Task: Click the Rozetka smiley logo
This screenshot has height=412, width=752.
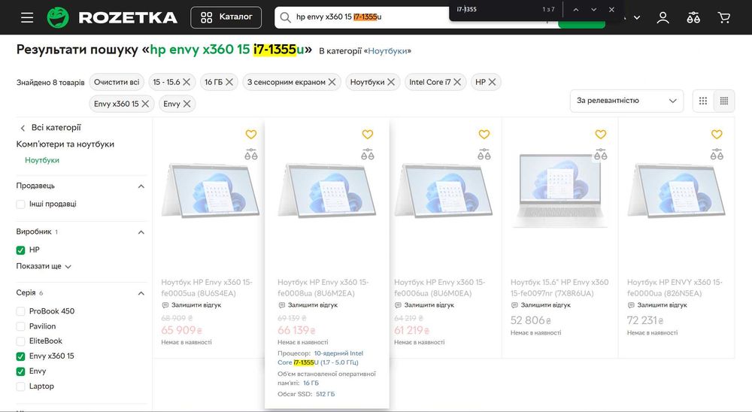Action: pos(58,18)
